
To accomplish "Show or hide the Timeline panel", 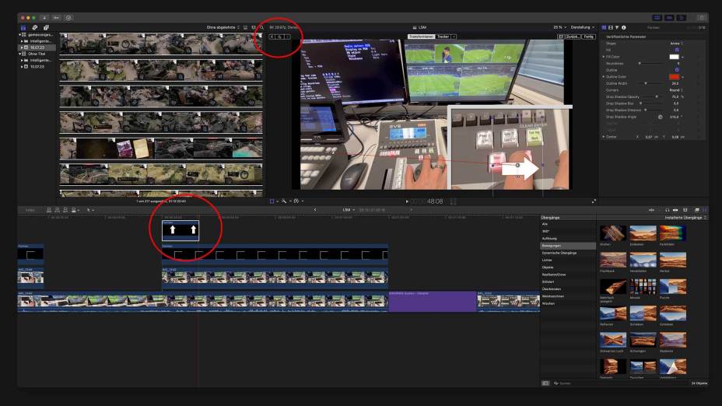I will coord(669,17).
